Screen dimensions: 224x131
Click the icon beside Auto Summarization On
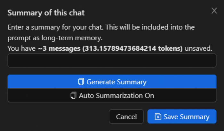pyautogui.click(x=73, y=95)
